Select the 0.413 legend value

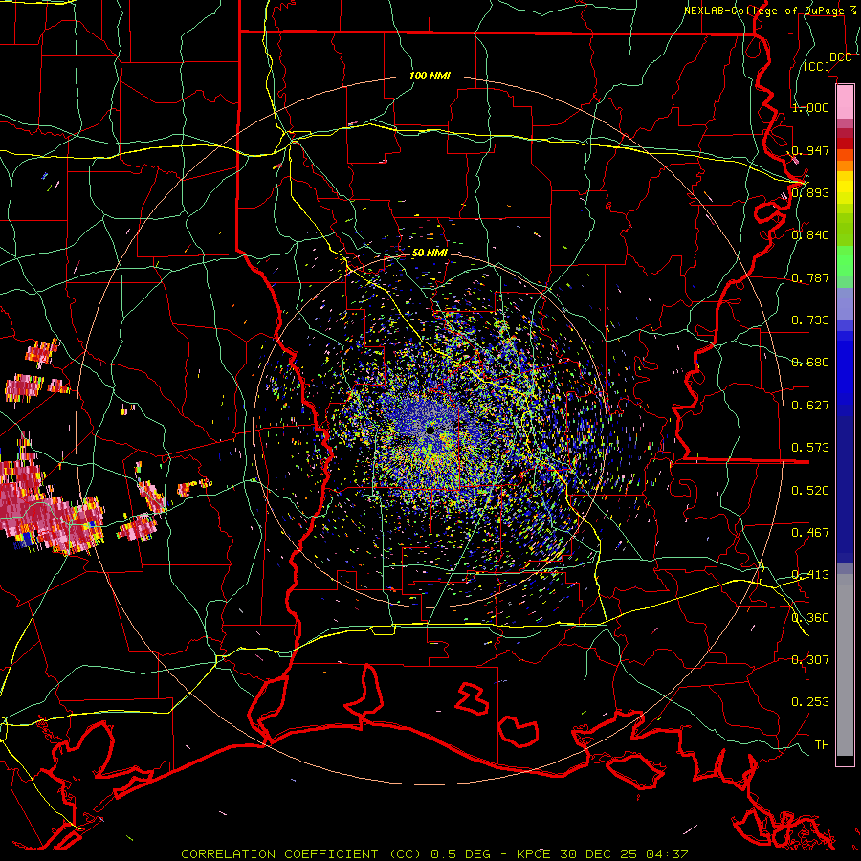click(810, 575)
